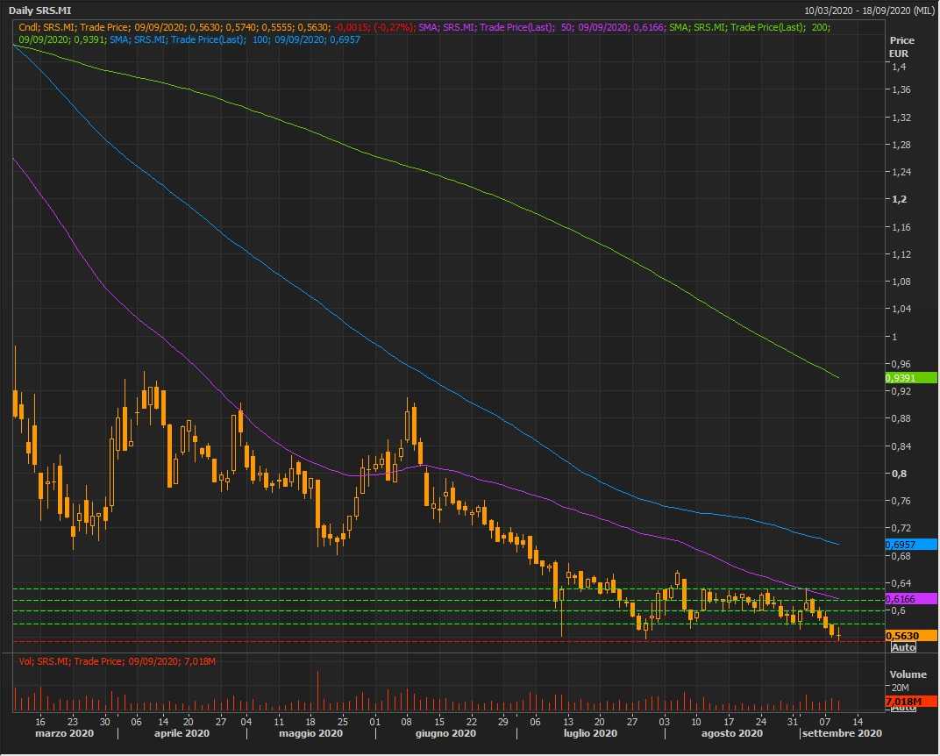
Task: Select the purple 0,6166 SMA 50 value tag
Action: [x=911, y=598]
